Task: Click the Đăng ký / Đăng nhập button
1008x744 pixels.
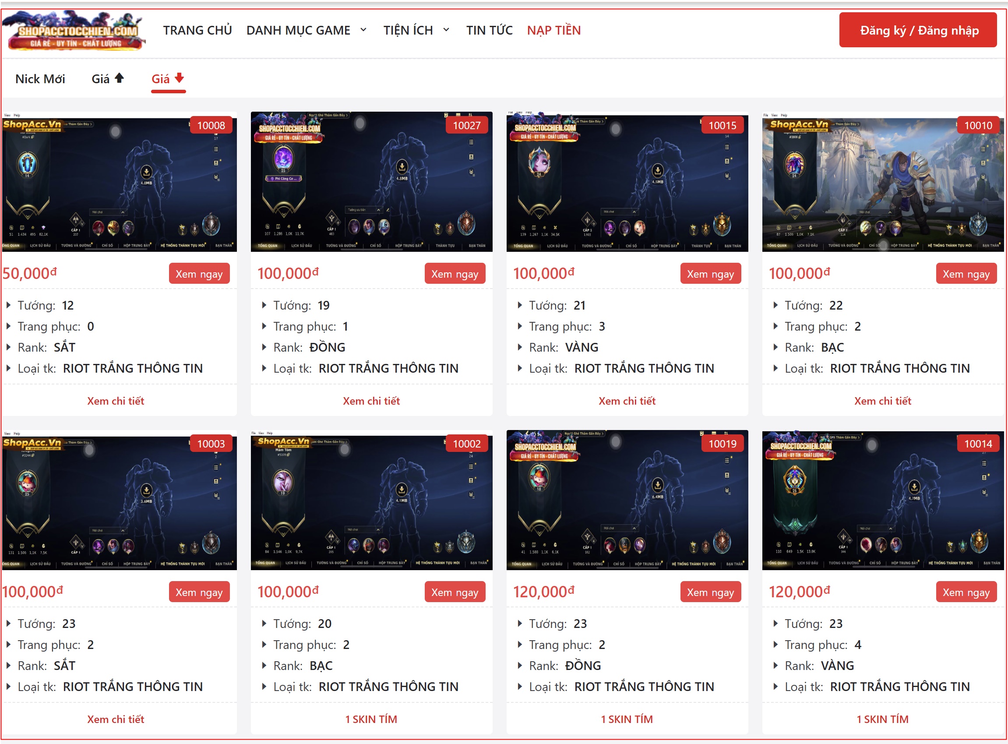Action: 919,30
